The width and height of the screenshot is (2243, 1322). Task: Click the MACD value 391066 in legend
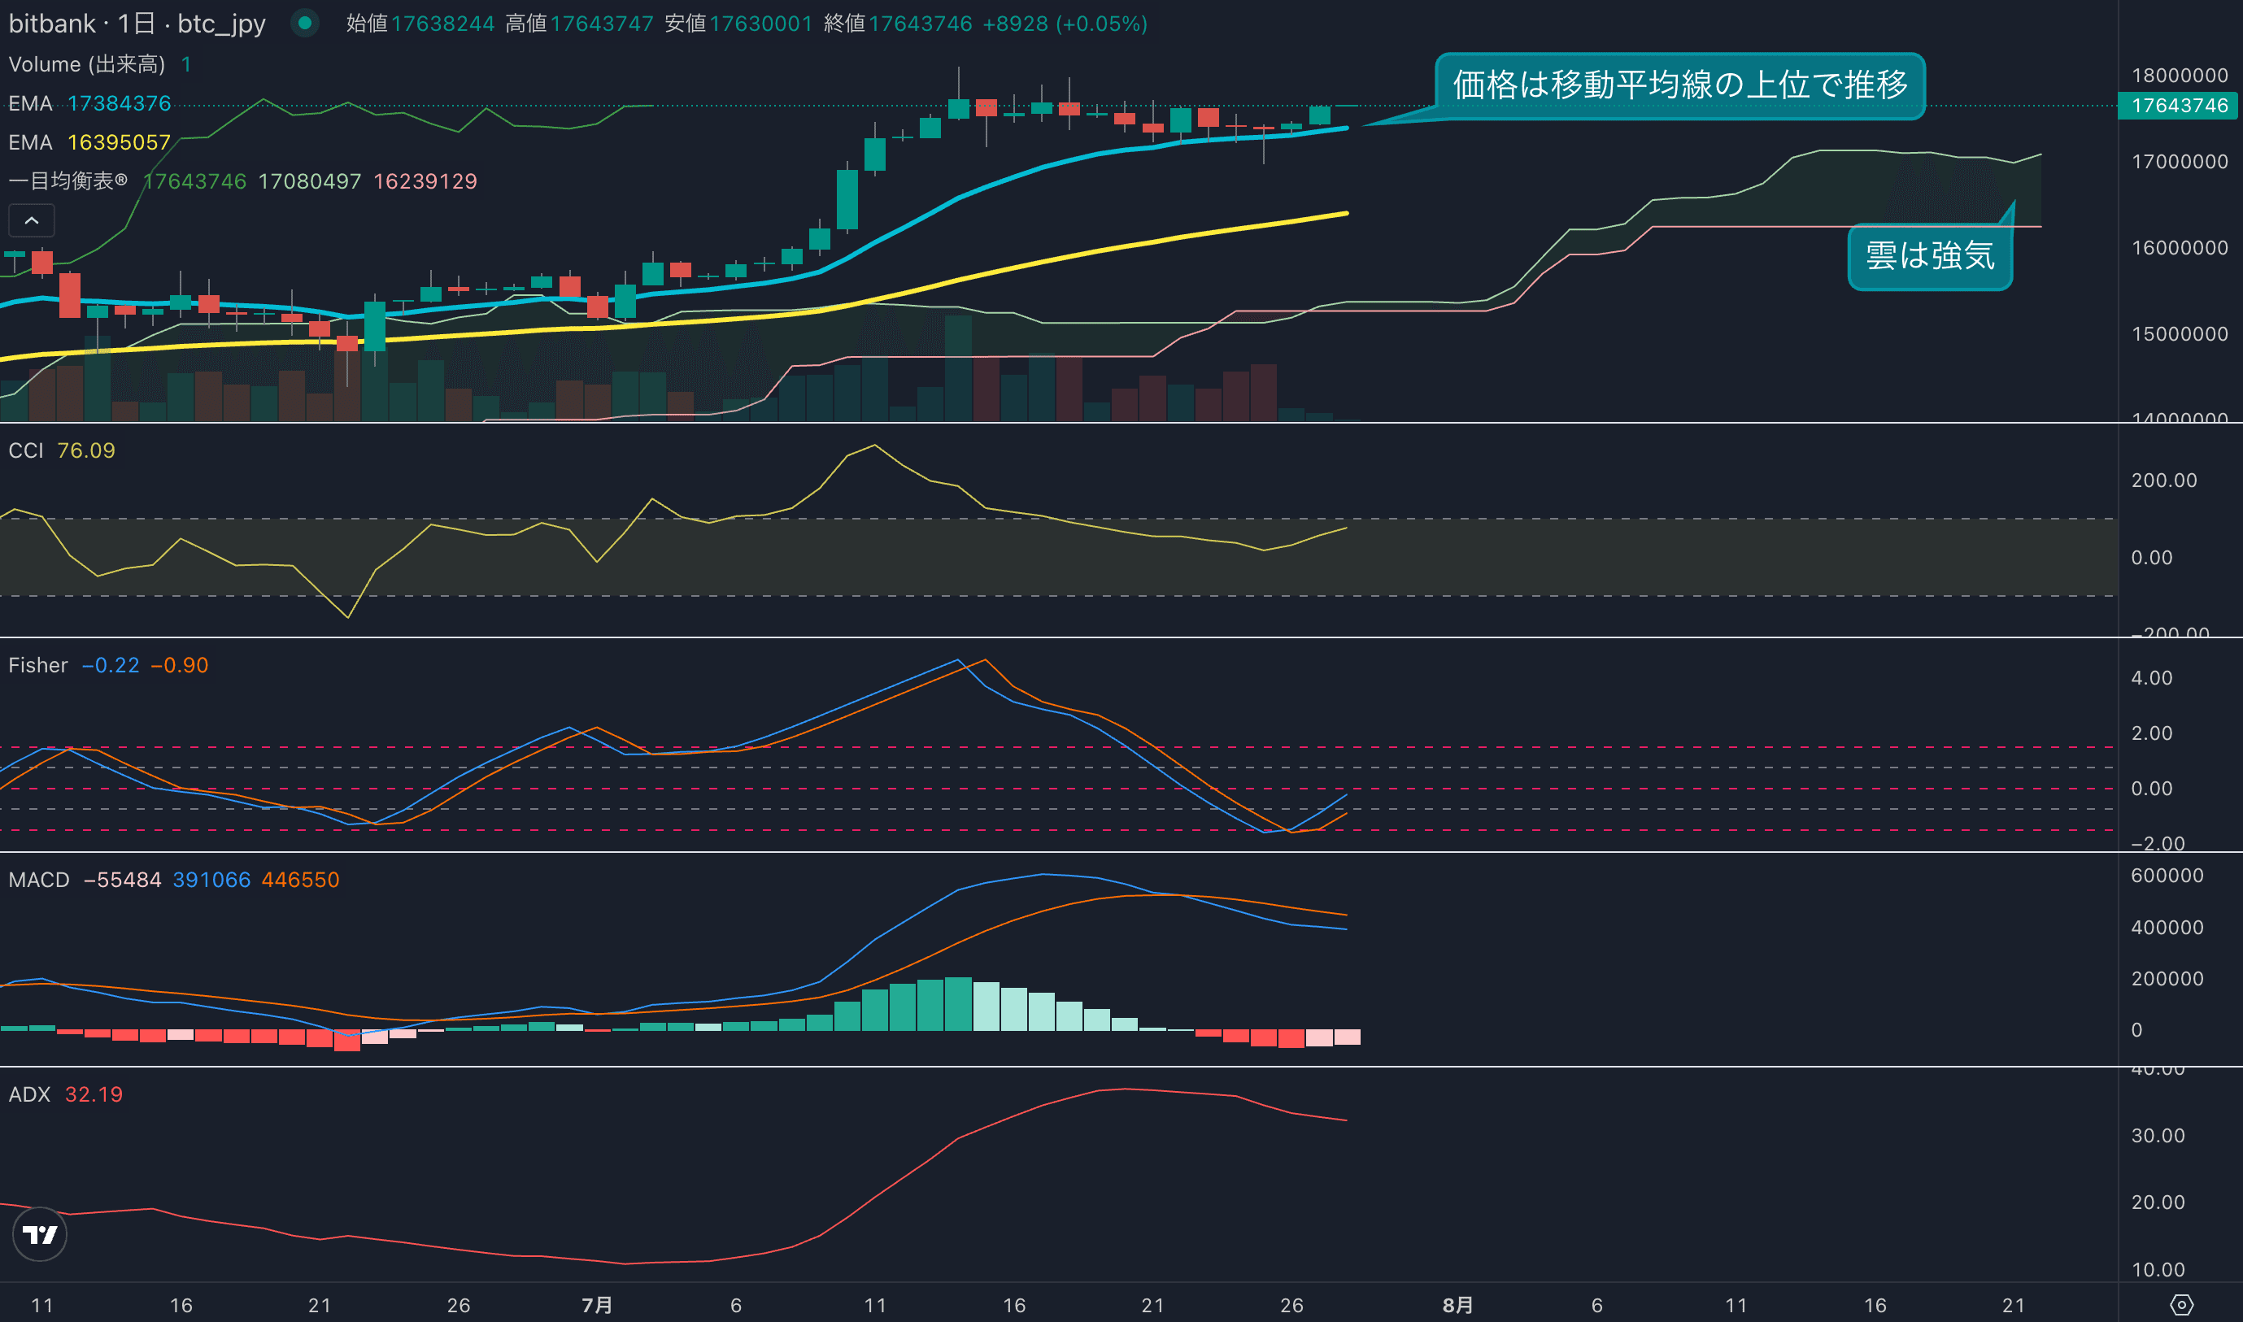click(211, 881)
